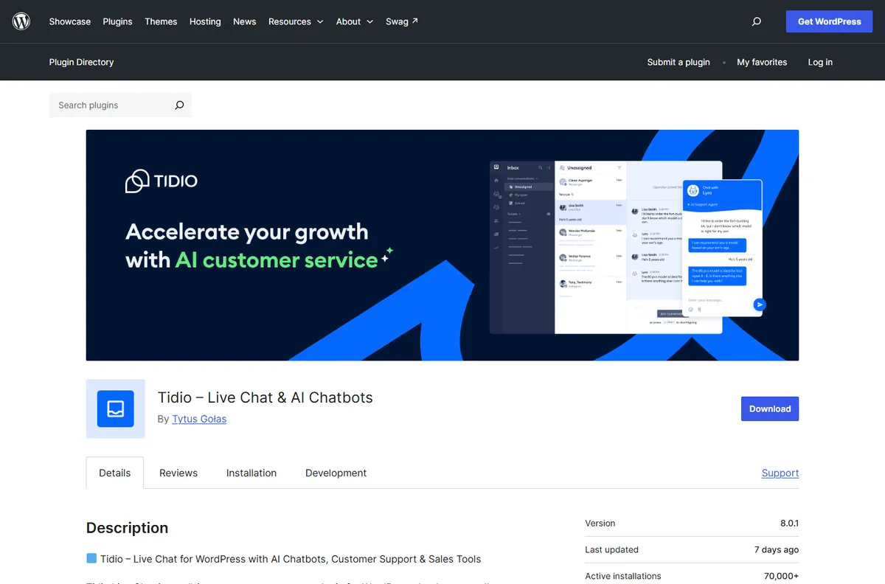Open the Hosting menu item
The height and width of the screenshot is (584, 885).
tap(205, 21)
